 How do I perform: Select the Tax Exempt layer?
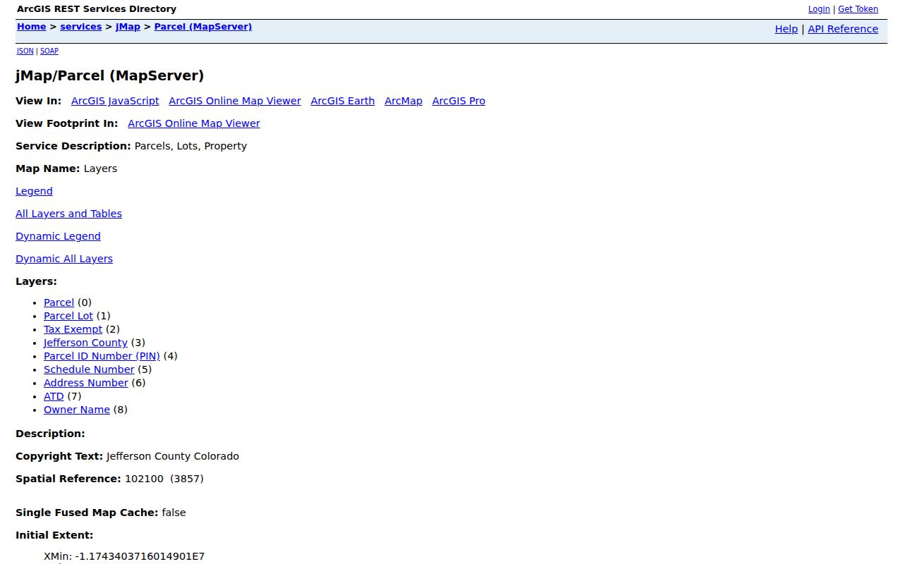coord(73,329)
